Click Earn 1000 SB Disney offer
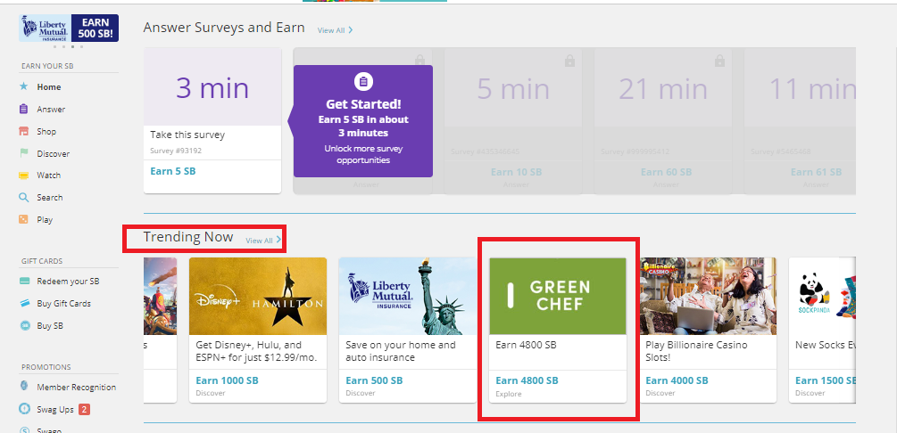Screen dimensions: 897x433 tap(227, 380)
